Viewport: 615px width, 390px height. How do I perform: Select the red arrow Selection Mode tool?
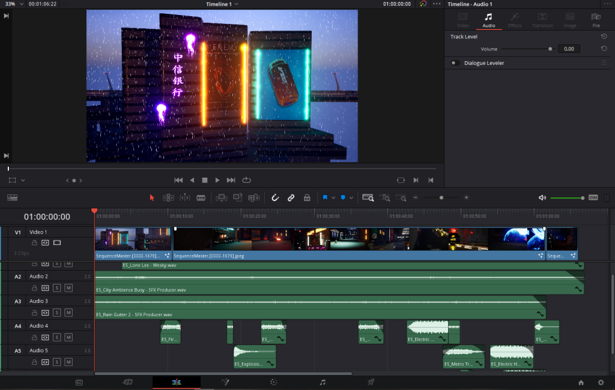click(151, 197)
